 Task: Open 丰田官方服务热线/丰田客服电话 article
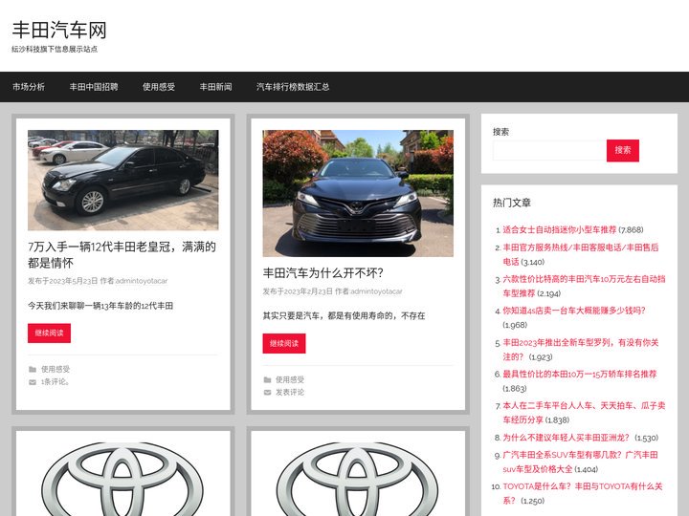point(581,254)
